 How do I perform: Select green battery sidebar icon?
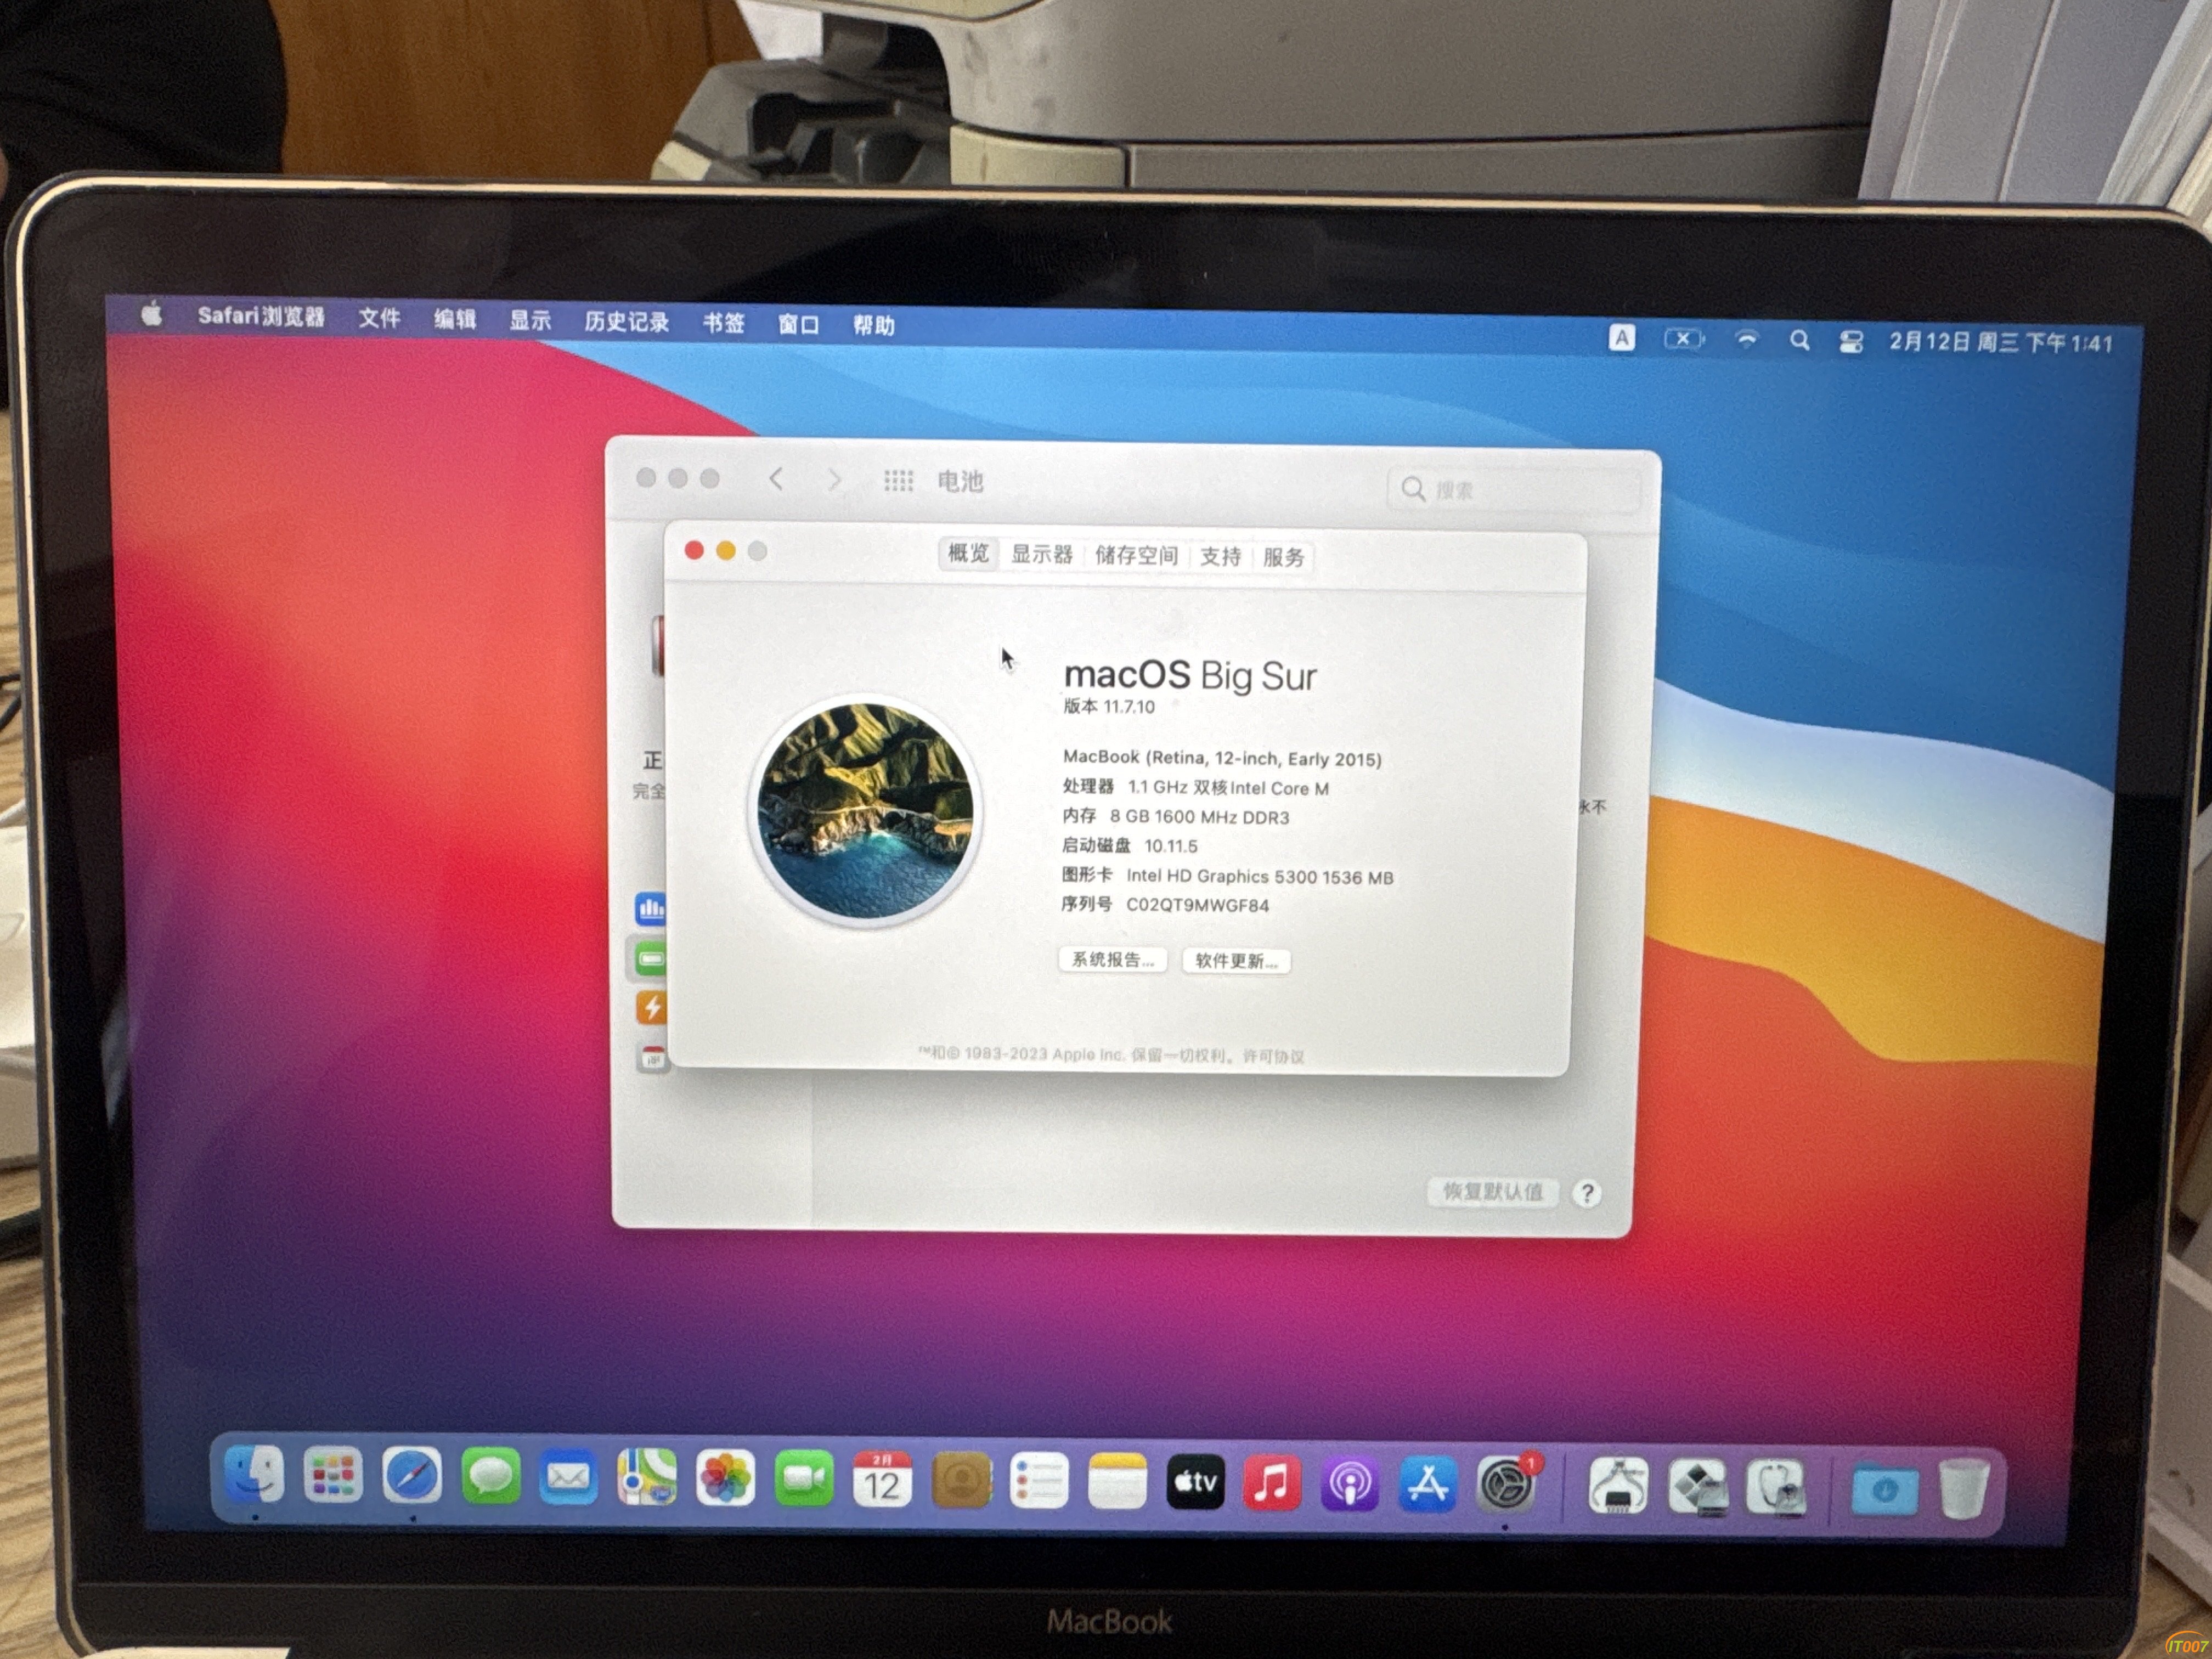point(650,959)
